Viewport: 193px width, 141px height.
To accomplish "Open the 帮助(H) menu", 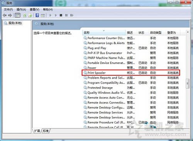I will [48, 10].
